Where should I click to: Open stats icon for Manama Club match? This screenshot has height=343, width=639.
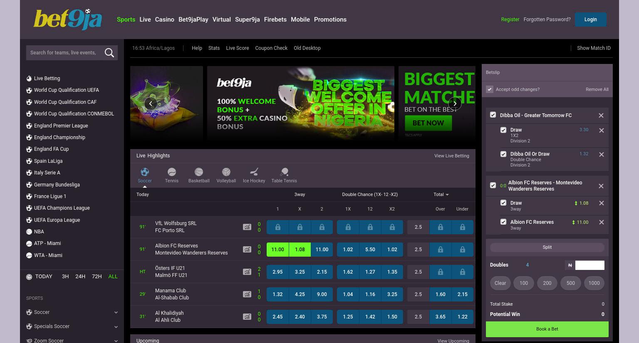click(x=247, y=294)
